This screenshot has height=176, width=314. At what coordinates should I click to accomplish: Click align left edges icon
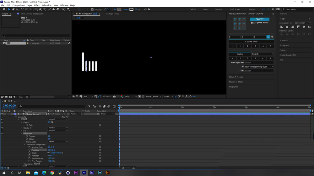(282, 27)
